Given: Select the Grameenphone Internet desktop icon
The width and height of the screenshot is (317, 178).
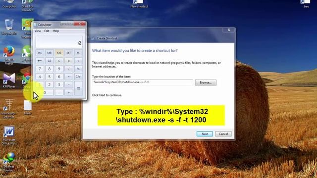Looking at the screenshot, I should (9, 109).
